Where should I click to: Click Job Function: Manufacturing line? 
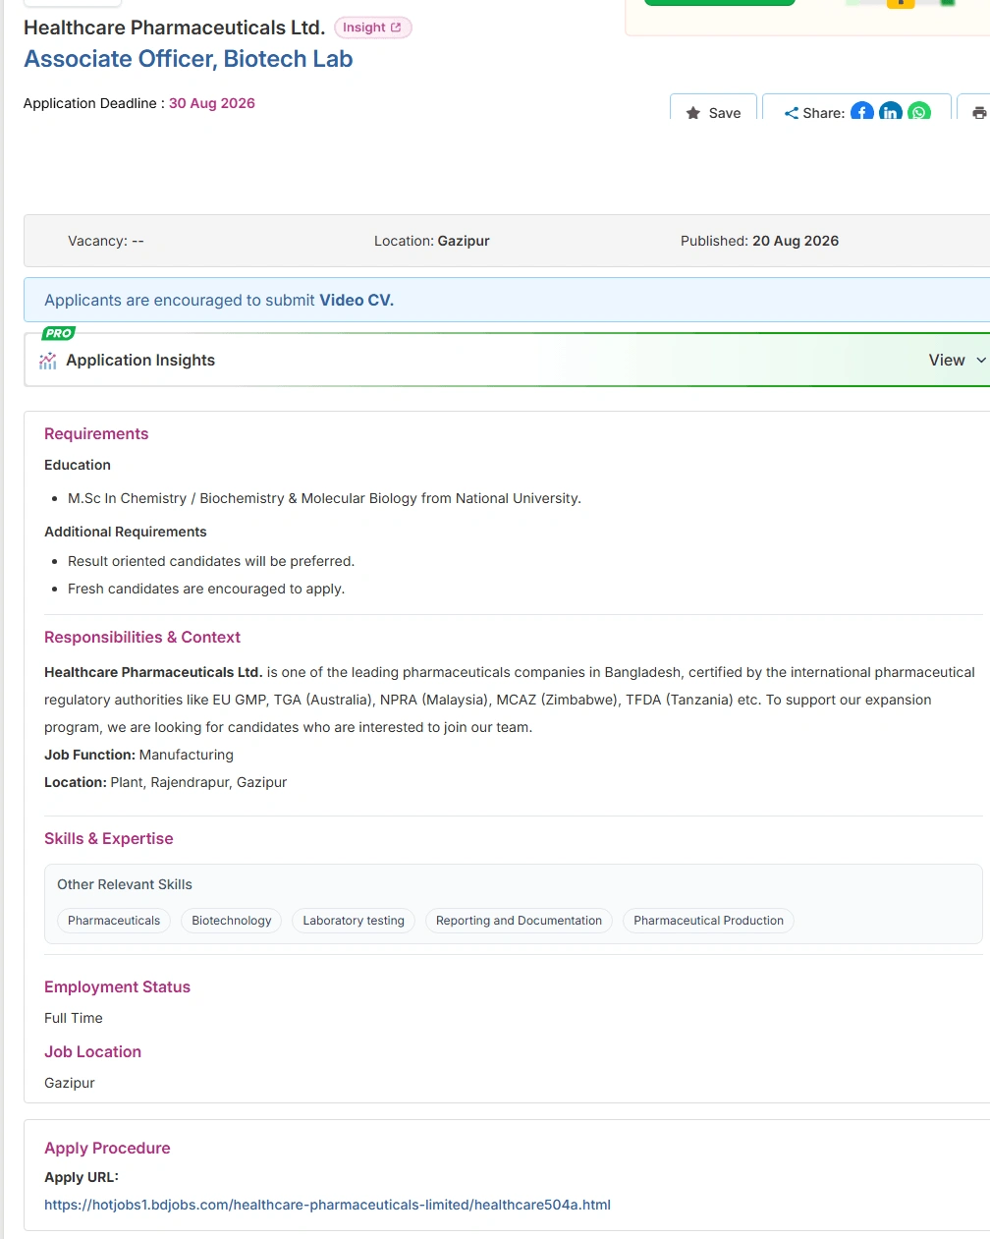pos(138,755)
